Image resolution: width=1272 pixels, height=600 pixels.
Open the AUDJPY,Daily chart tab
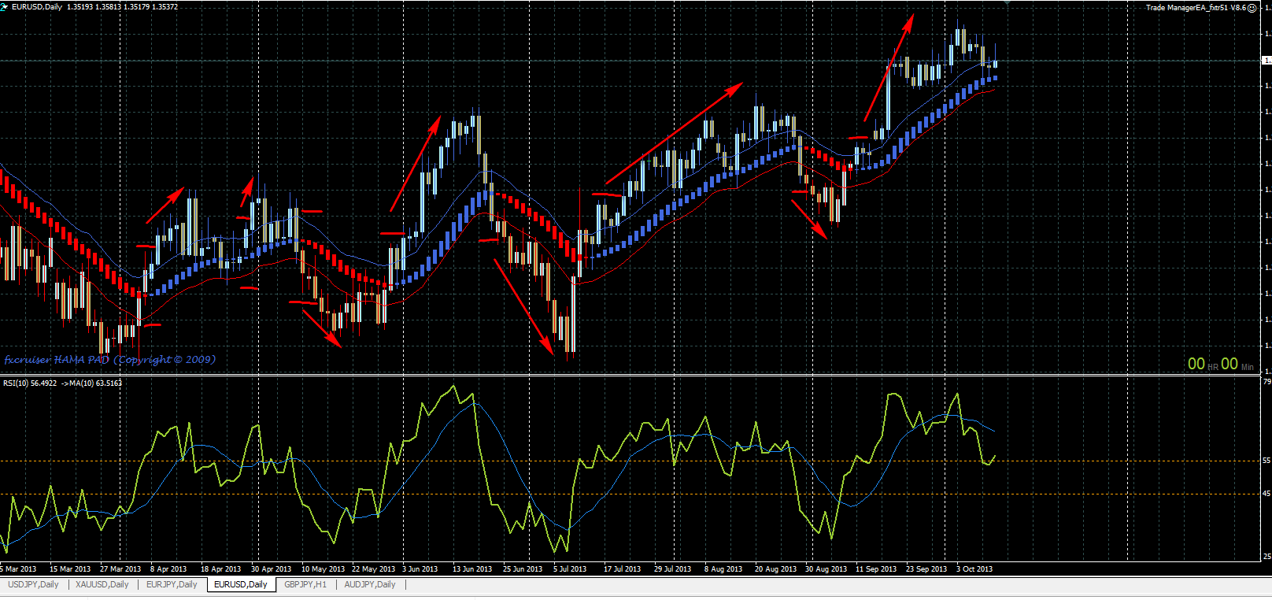click(370, 584)
